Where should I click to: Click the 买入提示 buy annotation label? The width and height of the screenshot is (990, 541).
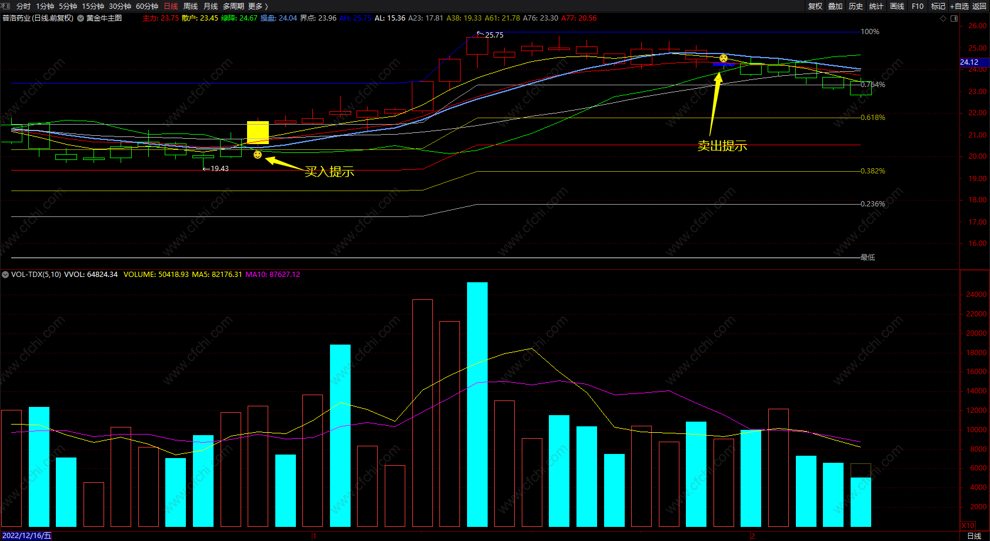329,172
